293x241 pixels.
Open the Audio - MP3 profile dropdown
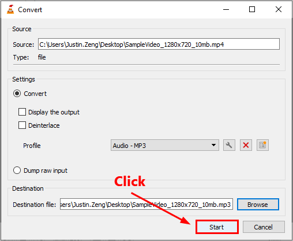[165, 145]
